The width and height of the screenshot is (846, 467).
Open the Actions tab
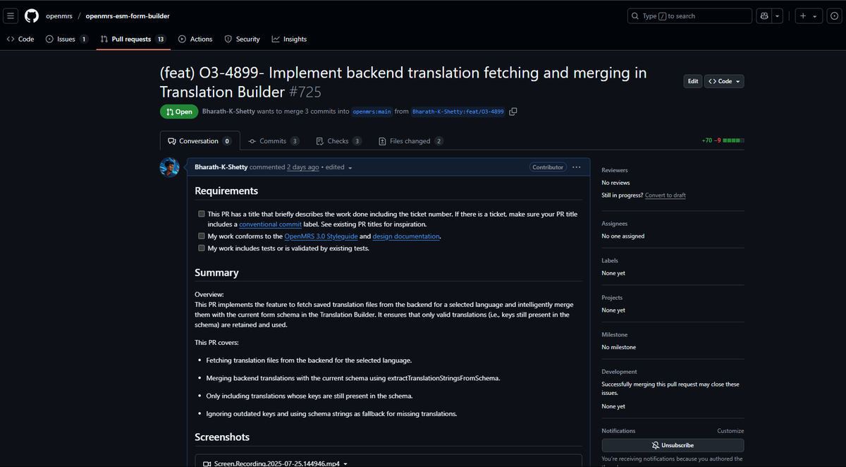[x=195, y=39]
